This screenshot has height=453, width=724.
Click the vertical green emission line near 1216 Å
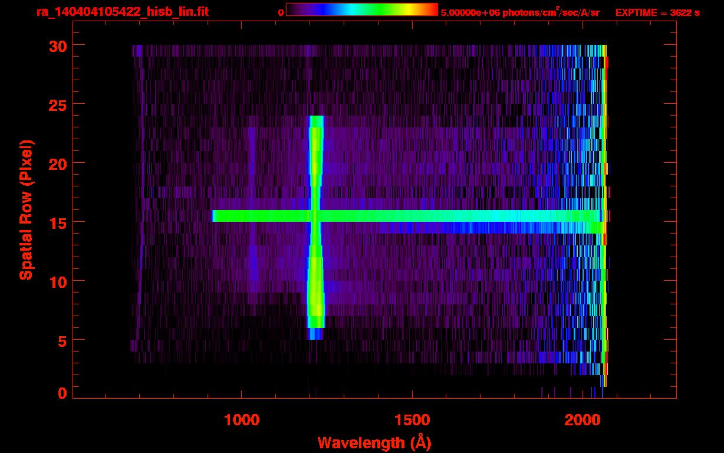click(x=316, y=227)
